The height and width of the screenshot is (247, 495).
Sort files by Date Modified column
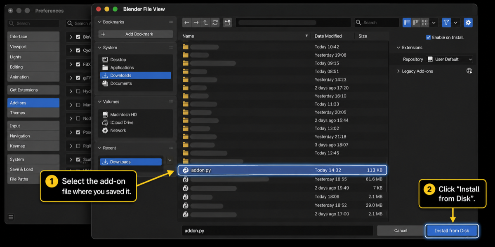tap(333, 36)
